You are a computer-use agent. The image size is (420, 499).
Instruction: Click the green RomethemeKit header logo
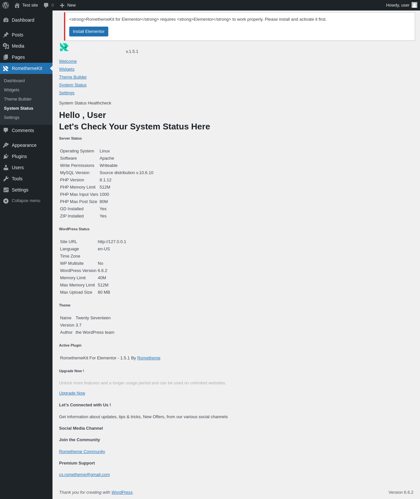[64, 47]
